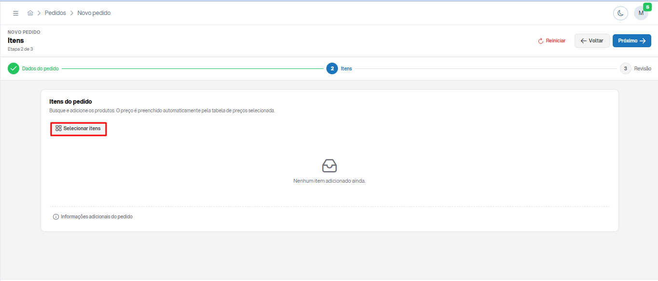The height and width of the screenshot is (281, 658).
Task: Click the info icon near Informações adicionais
Action: coord(56,217)
